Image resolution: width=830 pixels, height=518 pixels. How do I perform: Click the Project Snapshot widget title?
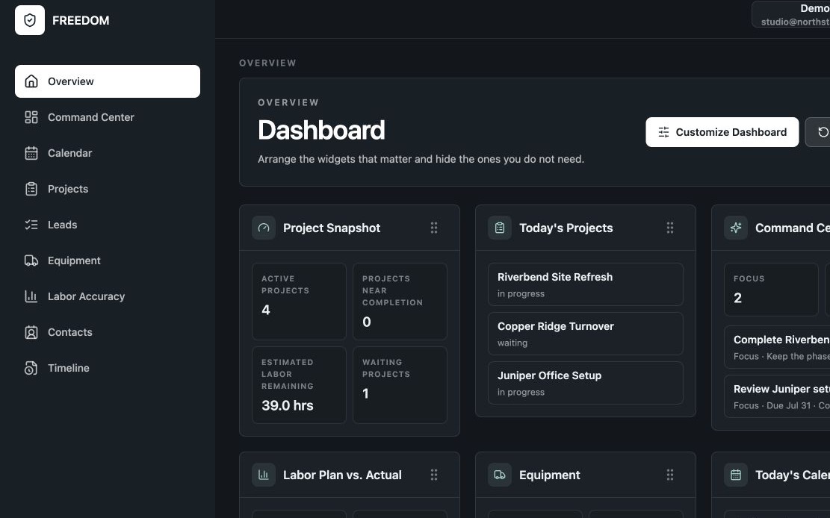click(x=332, y=228)
